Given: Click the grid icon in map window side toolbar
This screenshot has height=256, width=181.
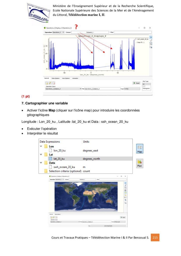Looking at the screenshot, I should point(125,190).
